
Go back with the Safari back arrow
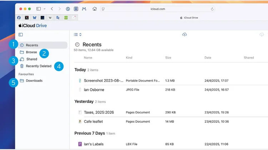click(x=52, y=9)
